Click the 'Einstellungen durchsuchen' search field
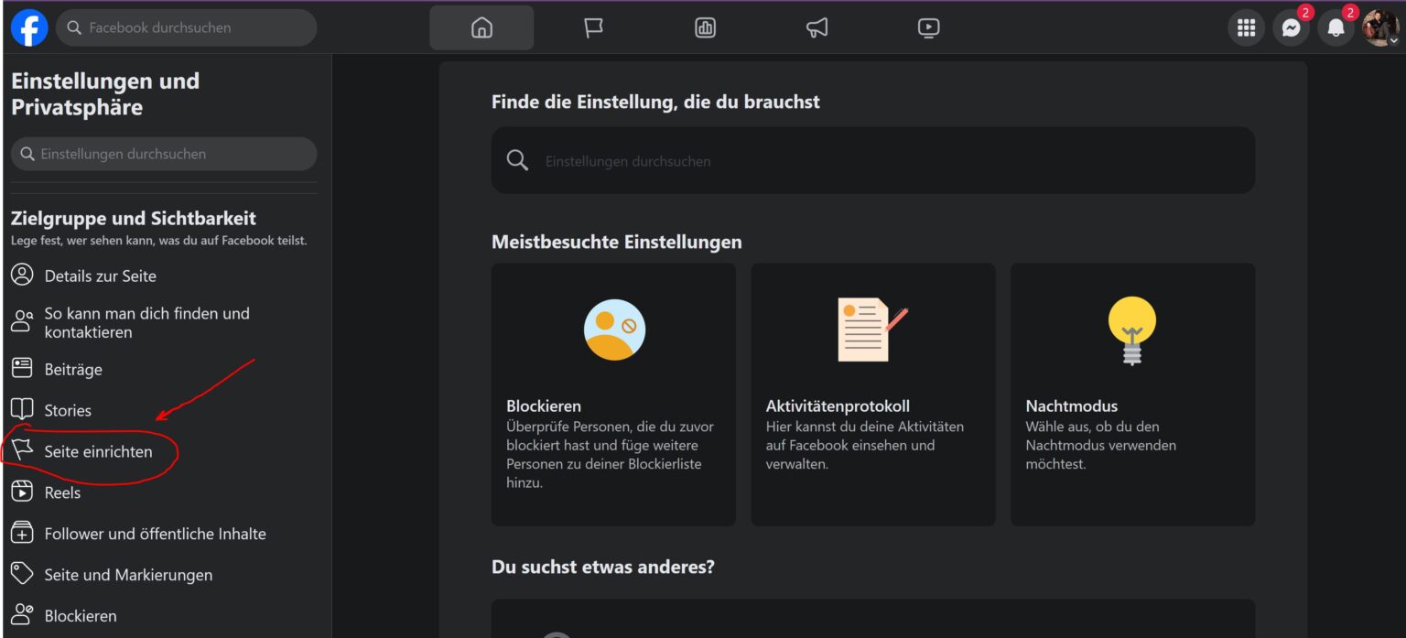 click(x=163, y=154)
